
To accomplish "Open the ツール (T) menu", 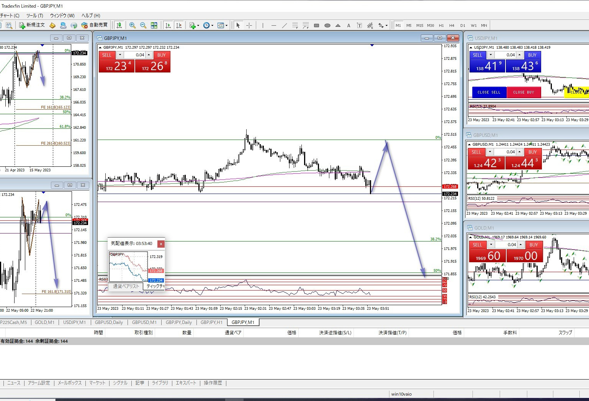I will coord(34,16).
